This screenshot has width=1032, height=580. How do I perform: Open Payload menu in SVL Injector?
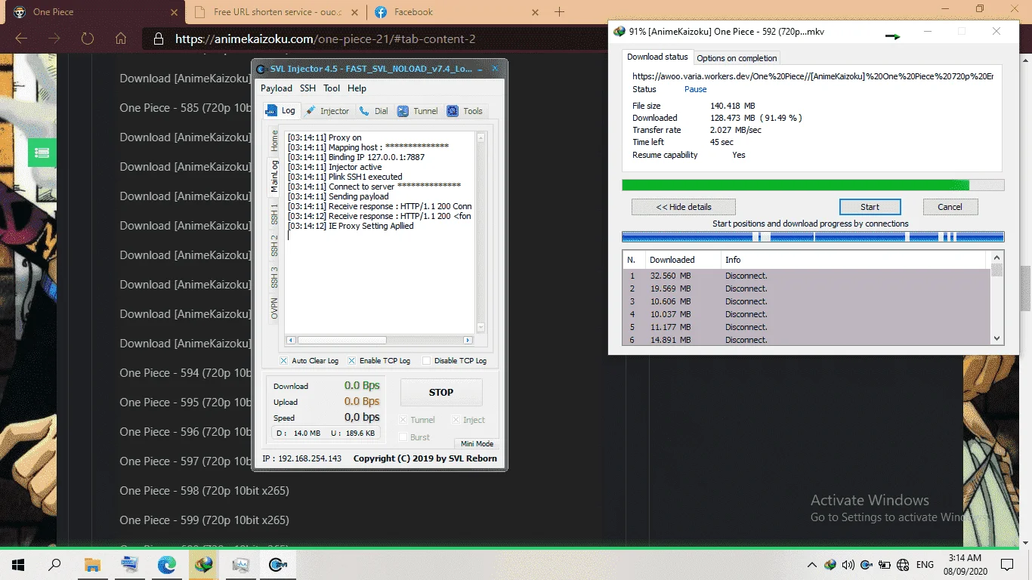tap(277, 88)
